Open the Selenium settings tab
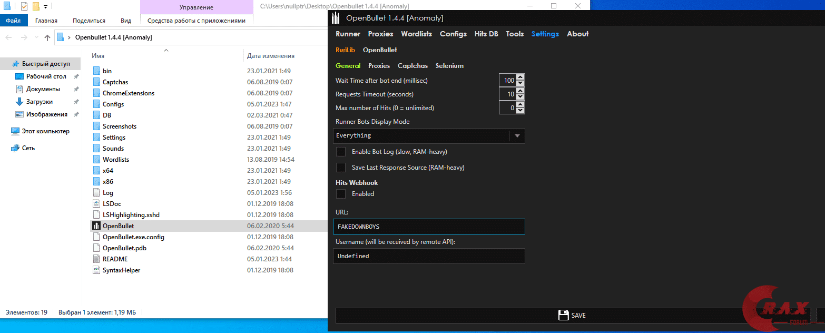825x333 pixels. (x=449, y=66)
